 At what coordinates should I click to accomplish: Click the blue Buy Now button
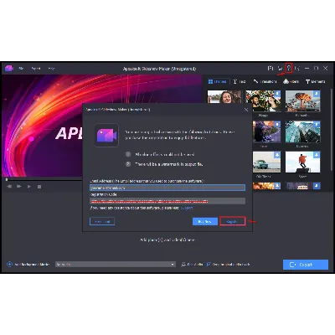[x=205, y=221]
